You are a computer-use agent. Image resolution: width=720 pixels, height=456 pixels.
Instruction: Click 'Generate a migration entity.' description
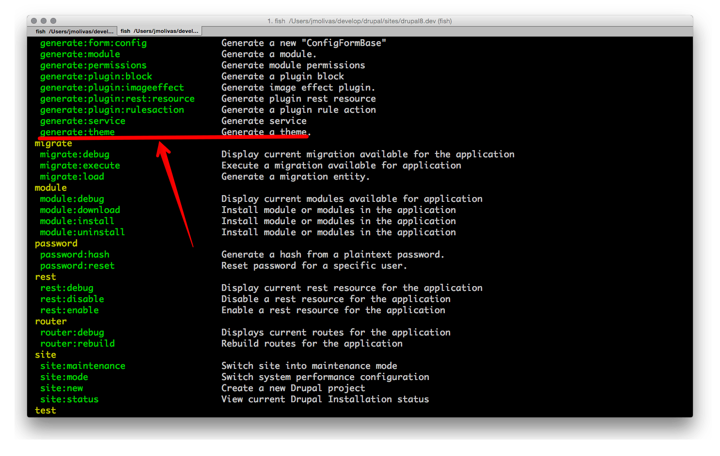(x=296, y=177)
